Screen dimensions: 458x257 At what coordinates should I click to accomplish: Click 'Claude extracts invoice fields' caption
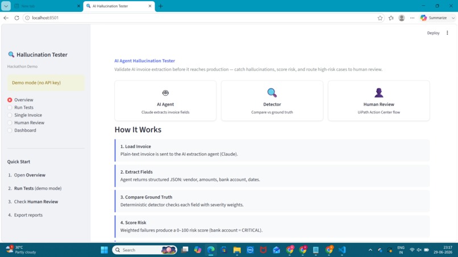tap(165, 112)
